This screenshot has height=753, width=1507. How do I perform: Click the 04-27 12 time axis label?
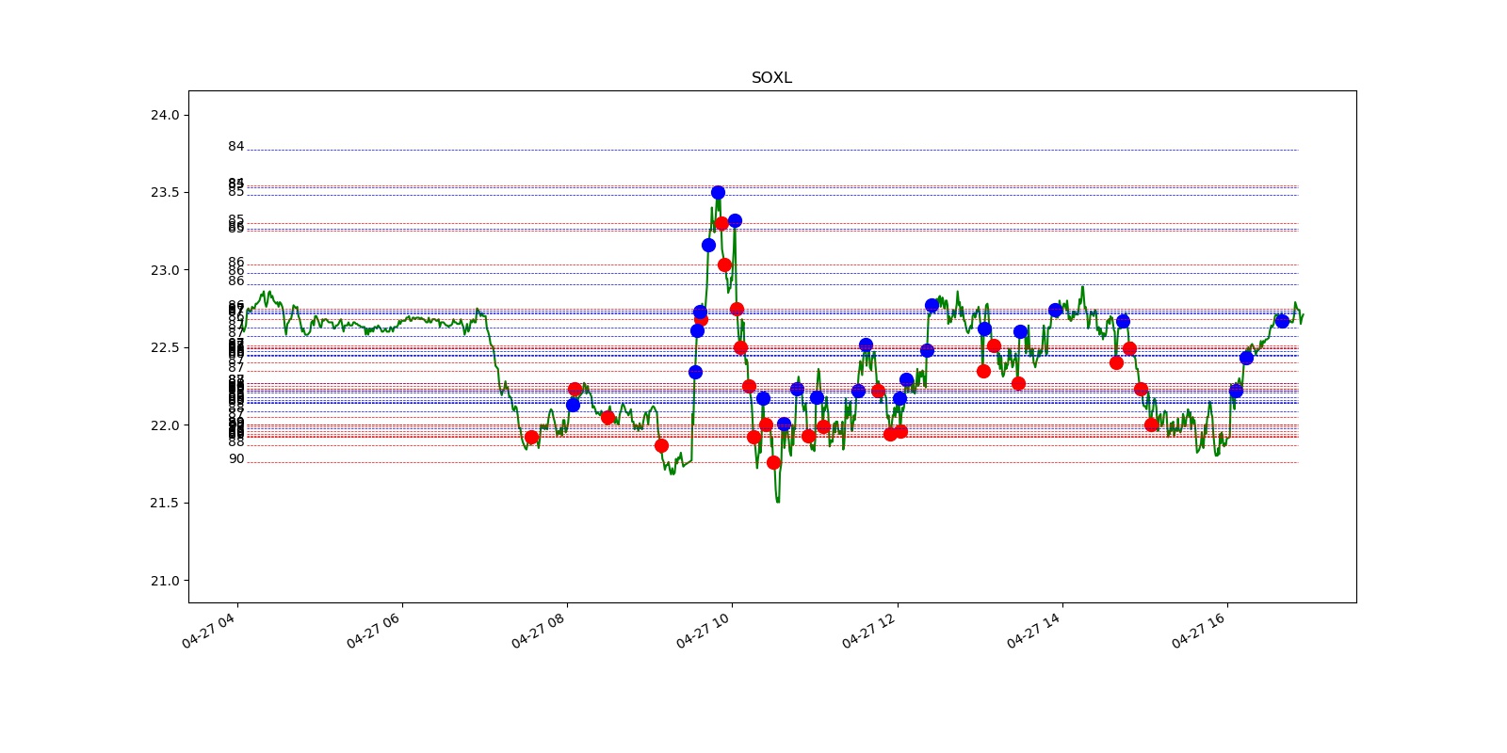click(x=868, y=630)
